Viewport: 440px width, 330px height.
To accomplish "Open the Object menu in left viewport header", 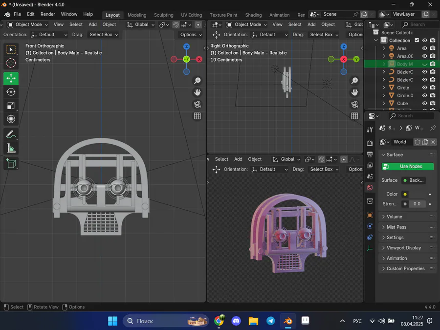I will [109, 24].
